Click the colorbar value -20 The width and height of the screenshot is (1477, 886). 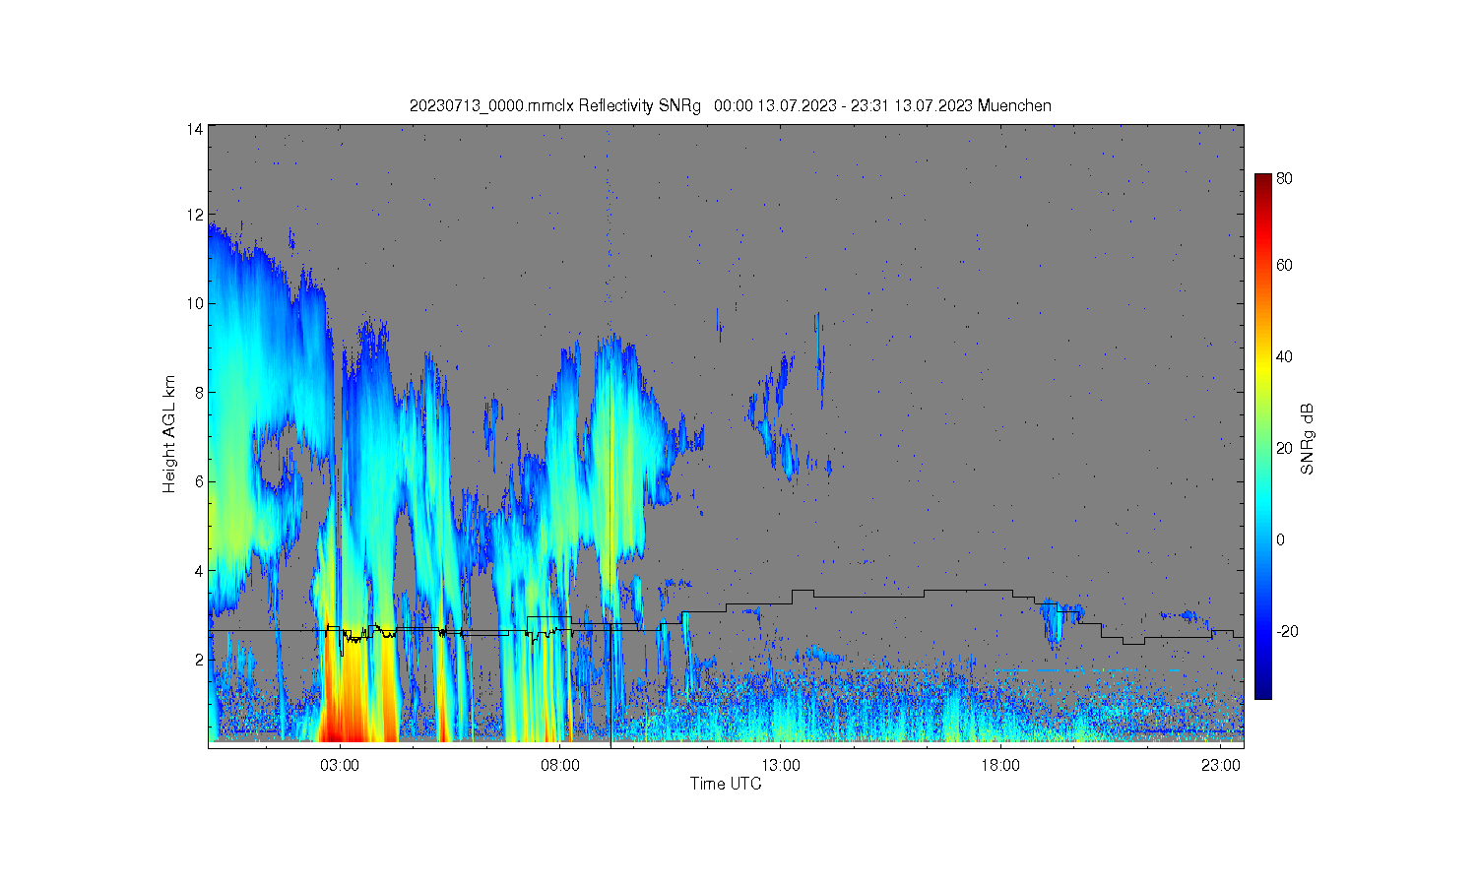1287,632
